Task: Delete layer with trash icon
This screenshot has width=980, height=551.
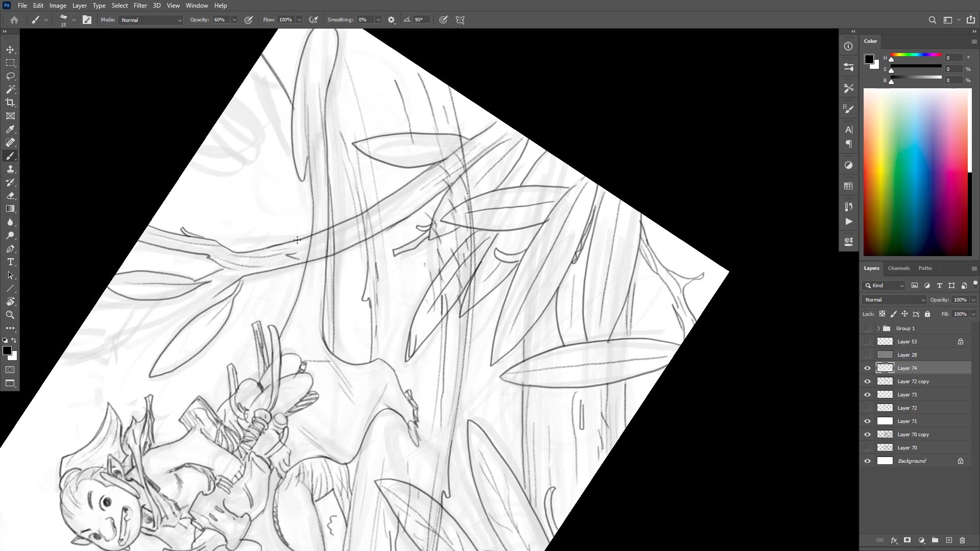Action: (x=962, y=540)
